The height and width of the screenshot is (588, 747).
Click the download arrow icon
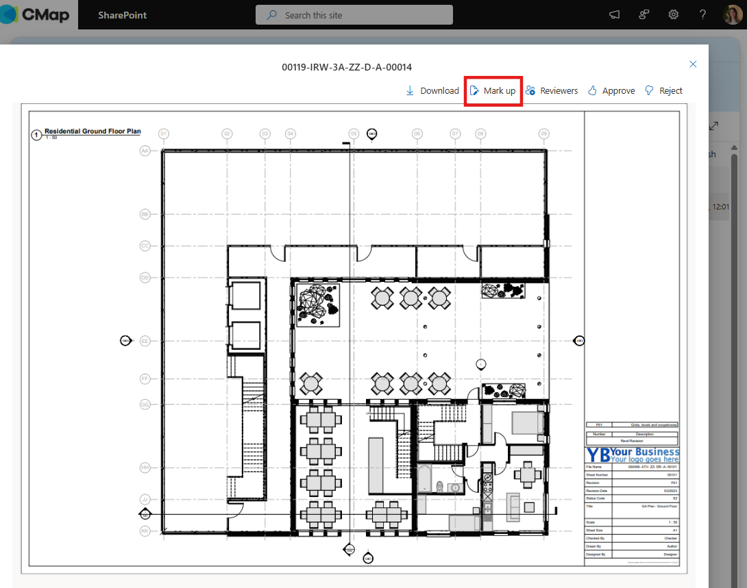(x=410, y=90)
